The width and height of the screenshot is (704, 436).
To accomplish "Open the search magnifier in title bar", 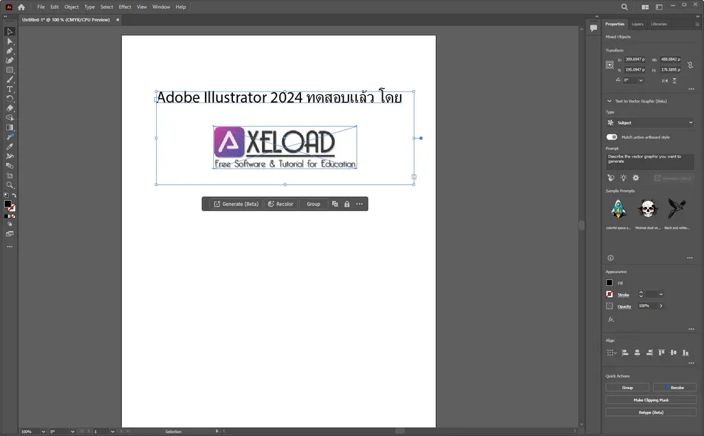I will [624, 7].
